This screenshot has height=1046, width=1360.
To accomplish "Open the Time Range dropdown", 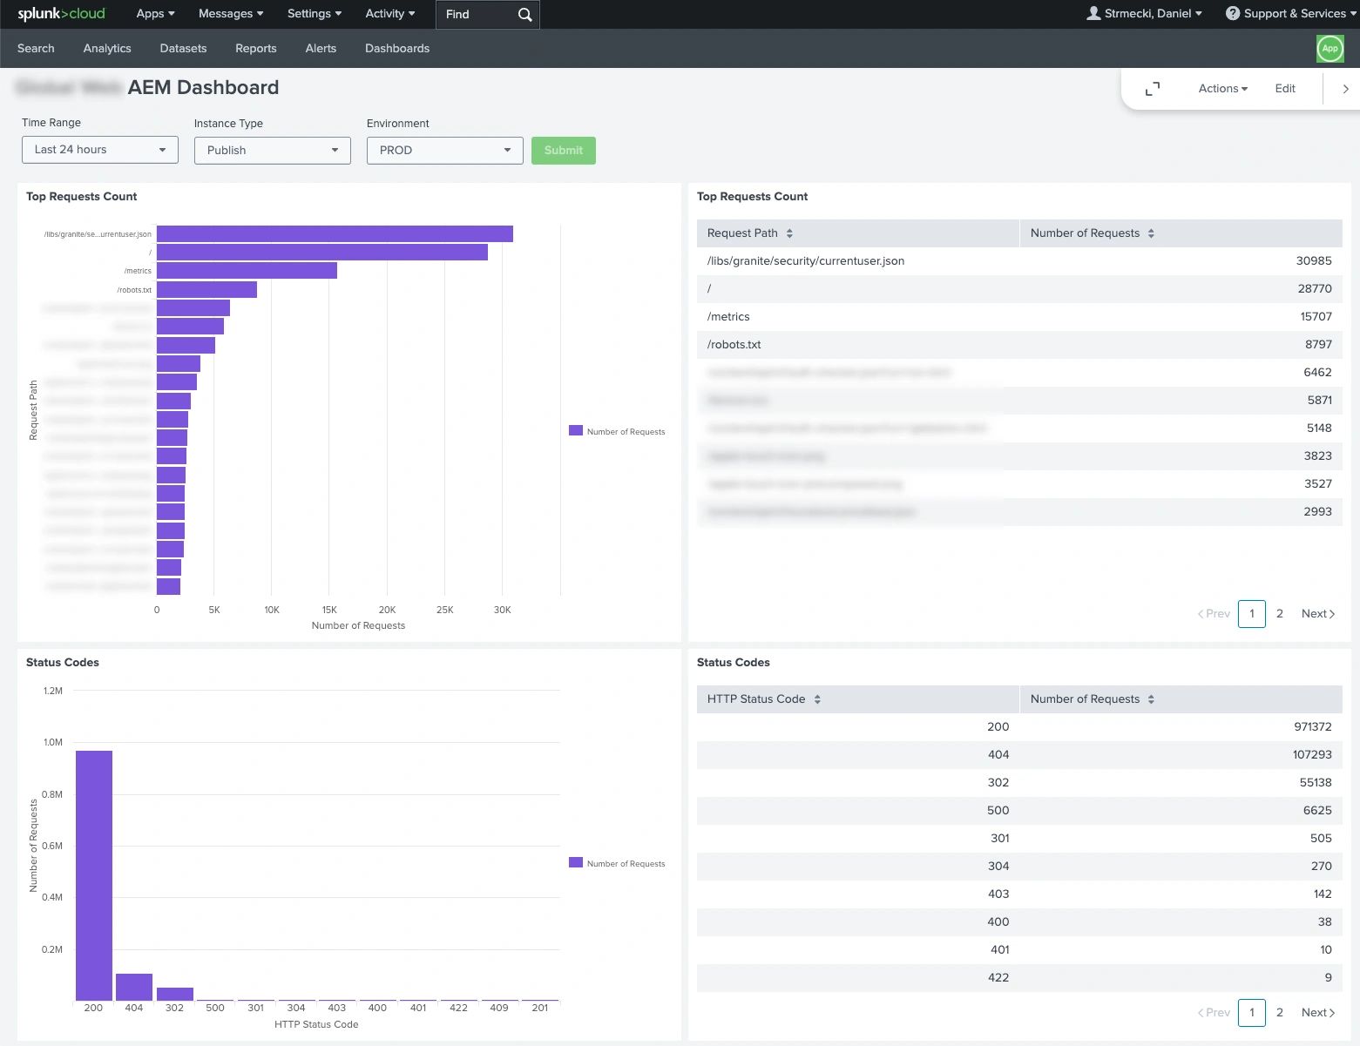I will (99, 149).
